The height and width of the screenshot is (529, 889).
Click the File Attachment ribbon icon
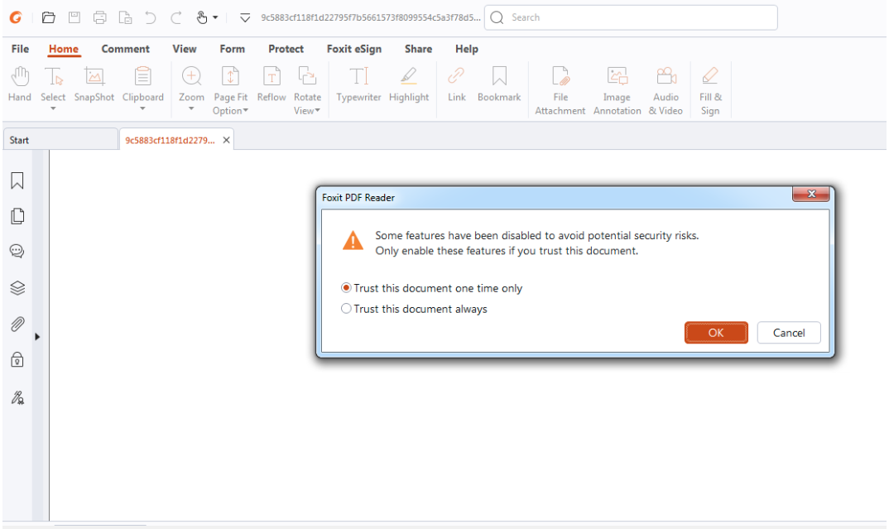click(x=560, y=89)
